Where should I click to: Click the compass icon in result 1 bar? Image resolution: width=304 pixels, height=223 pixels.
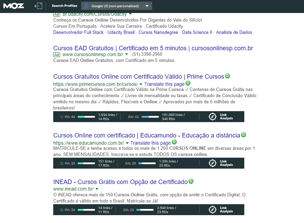click(x=213, y=117)
